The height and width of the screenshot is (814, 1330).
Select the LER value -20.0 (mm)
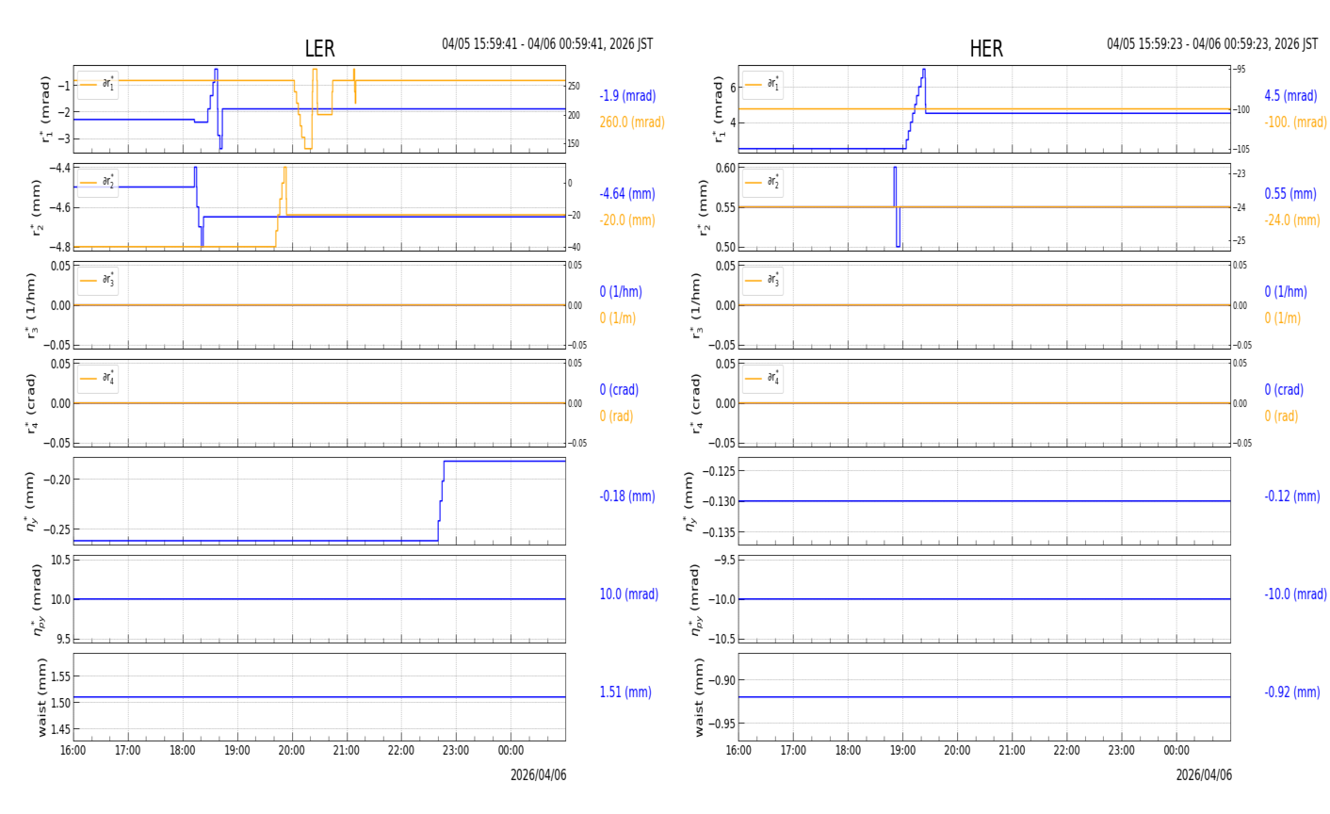[x=627, y=220]
